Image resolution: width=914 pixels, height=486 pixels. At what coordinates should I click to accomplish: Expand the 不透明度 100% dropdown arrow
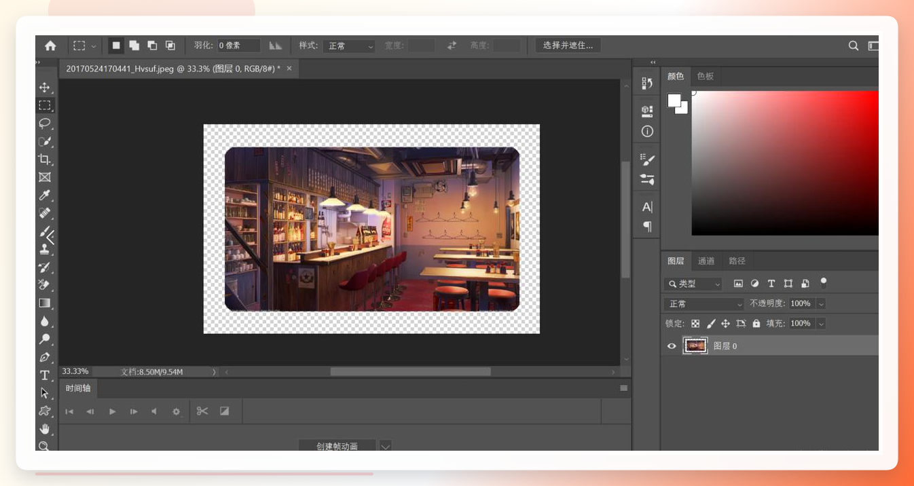click(x=821, y=304)
